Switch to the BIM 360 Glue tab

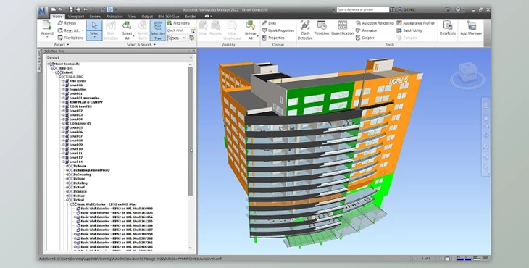click(x=169, y=16)
